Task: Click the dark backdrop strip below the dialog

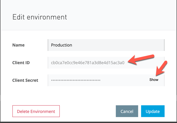Action: coord(88,122)
